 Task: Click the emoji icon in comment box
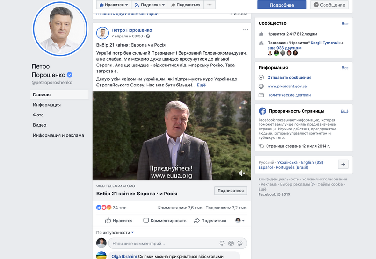(222, 244)
